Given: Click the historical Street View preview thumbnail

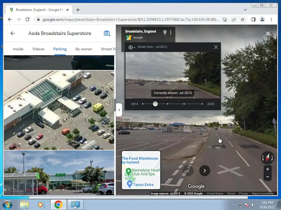Looking at the screenshot, I should [173, 75].
